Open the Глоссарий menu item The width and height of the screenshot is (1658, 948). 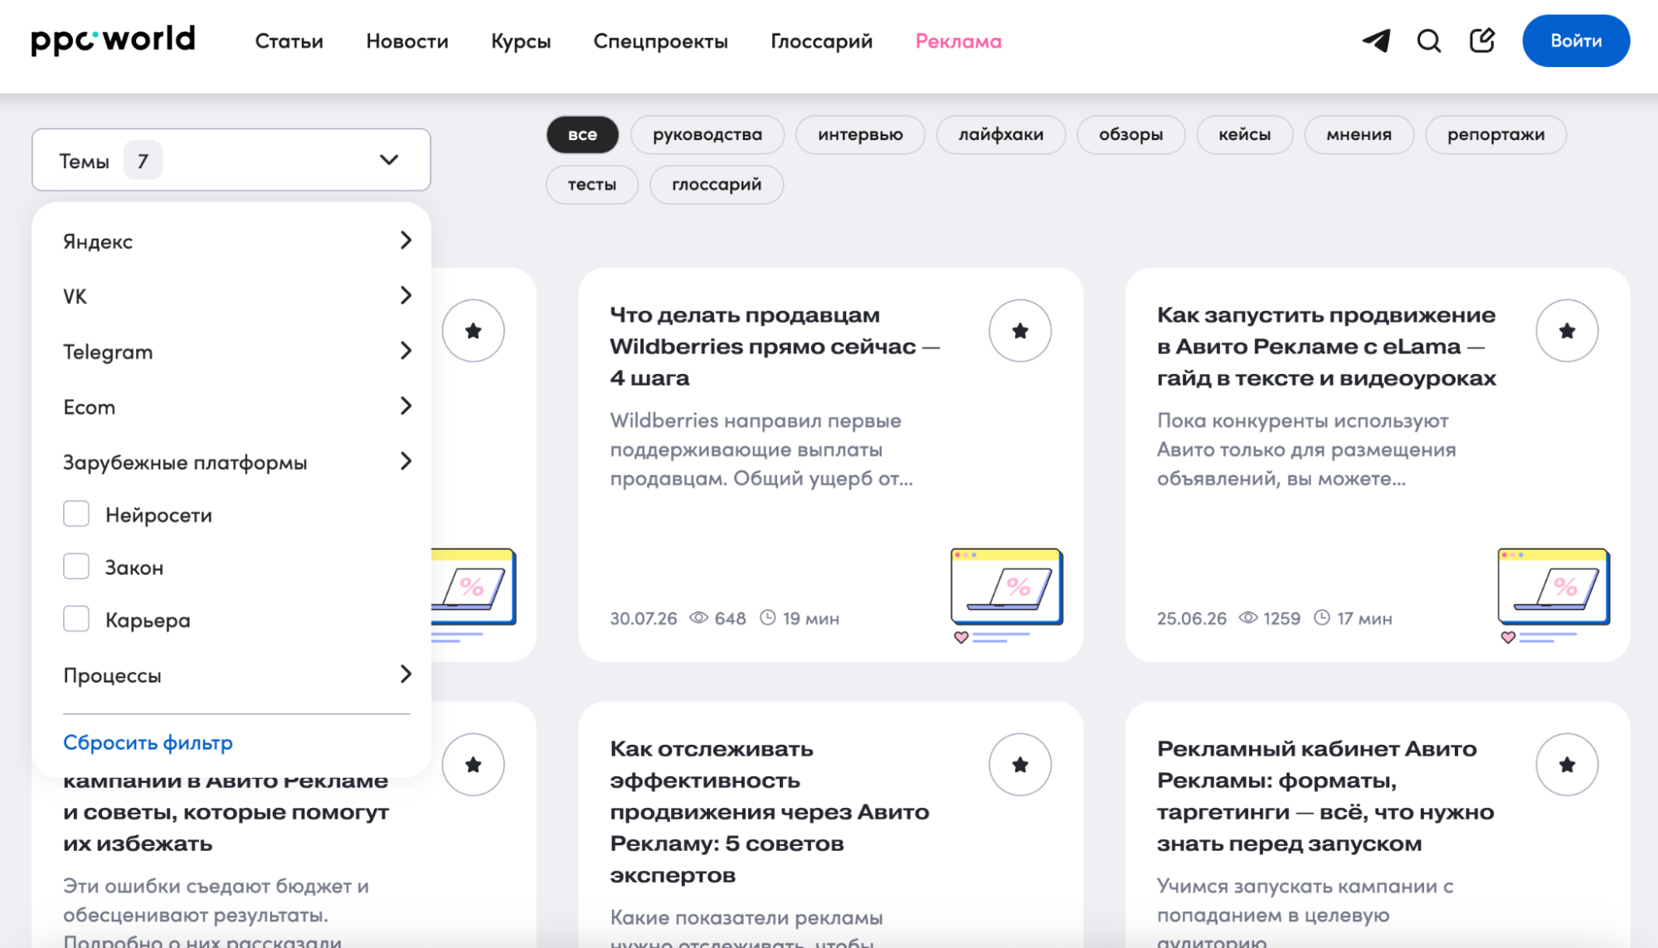(x=821, y=41)
